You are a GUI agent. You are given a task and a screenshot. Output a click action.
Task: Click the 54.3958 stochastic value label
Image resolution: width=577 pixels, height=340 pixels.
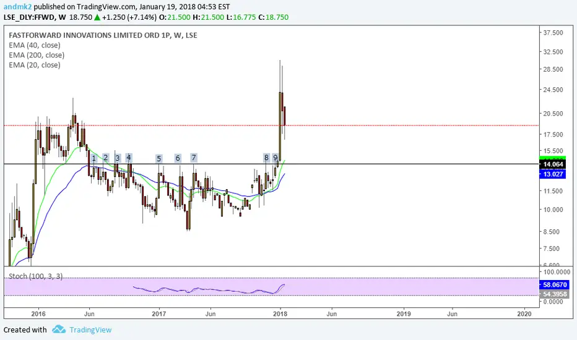[554, 294]
